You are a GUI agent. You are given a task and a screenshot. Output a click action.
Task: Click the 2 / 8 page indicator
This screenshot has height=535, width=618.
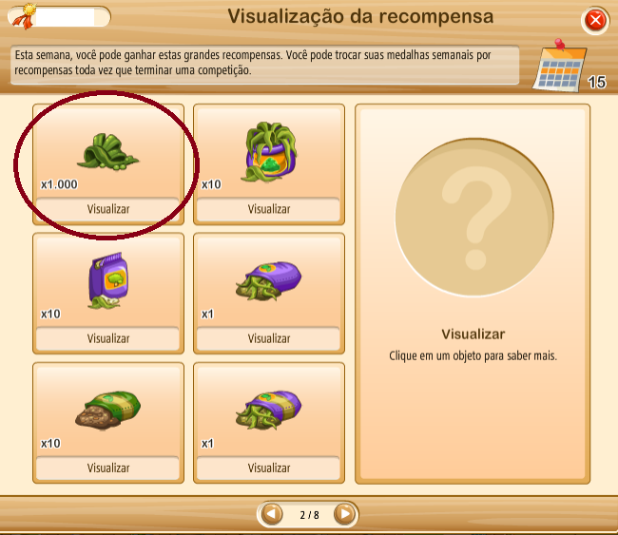click(x=309, y=515)
